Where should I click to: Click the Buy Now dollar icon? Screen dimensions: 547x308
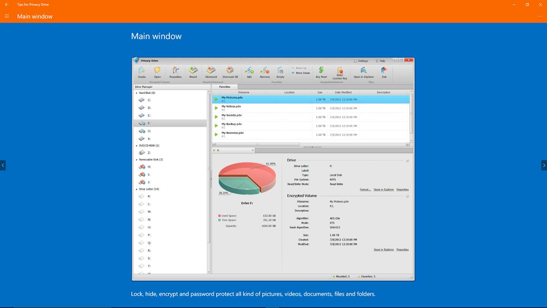[321, 73]
